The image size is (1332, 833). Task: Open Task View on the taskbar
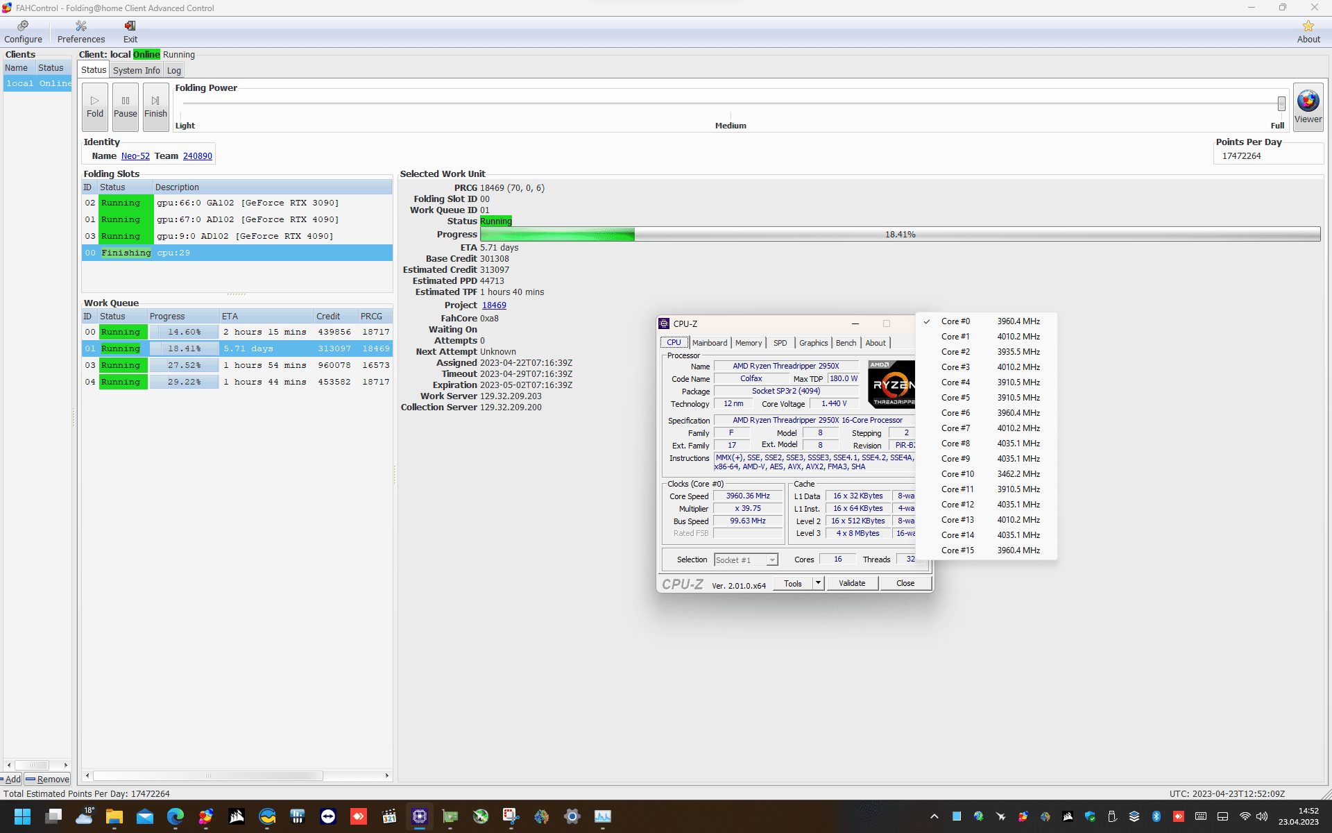tap(53, 816)
